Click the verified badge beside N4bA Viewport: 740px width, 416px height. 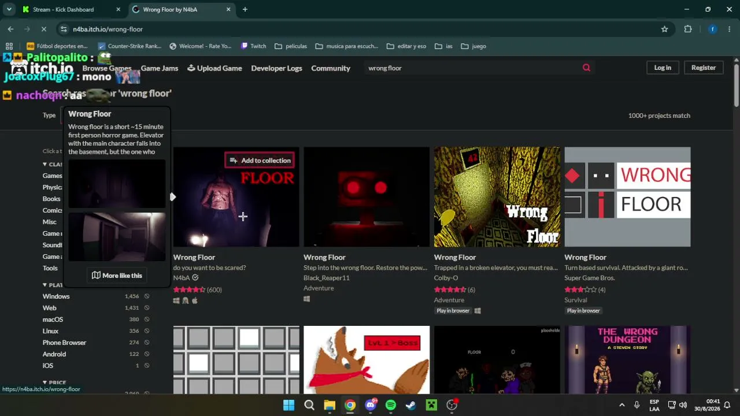(x=195, y=278)
